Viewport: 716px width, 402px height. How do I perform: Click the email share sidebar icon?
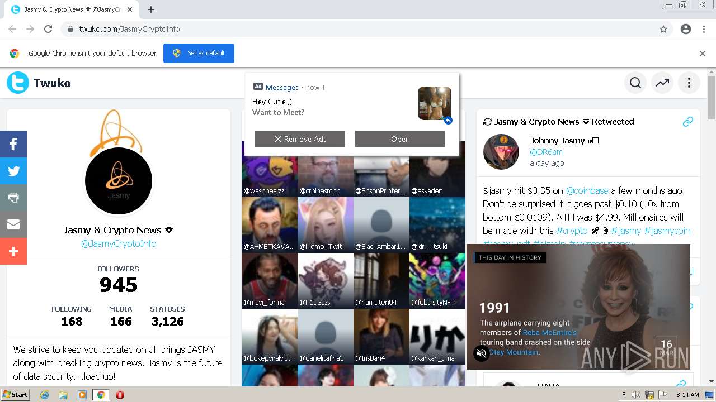(x=13, y=224)
